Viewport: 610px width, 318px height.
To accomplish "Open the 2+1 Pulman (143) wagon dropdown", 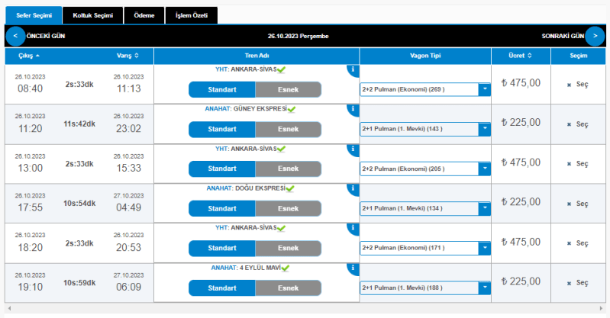I will [x=484, y=129].
